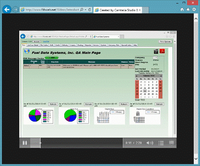Image resolution: width=200 pixels, height=166 pixels.
Task: Click the browser forward arrow button
Action: click(x=15, y=10)
